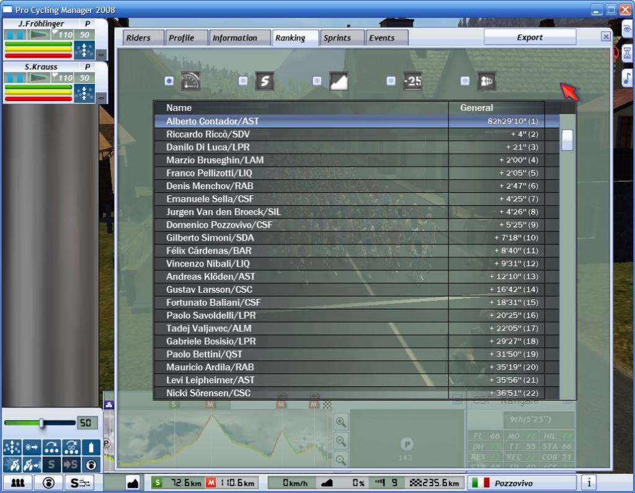Open the music note sound options
Screen dimensions: 635x493
[627, 78]
